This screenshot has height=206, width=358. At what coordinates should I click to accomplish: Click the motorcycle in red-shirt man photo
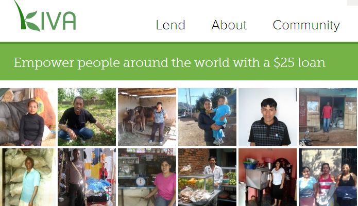click(x=304, y=139)
